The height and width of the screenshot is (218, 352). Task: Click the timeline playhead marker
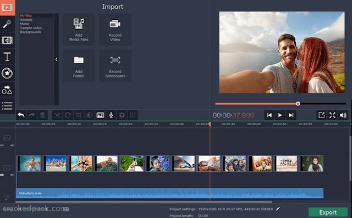[210, 124]
